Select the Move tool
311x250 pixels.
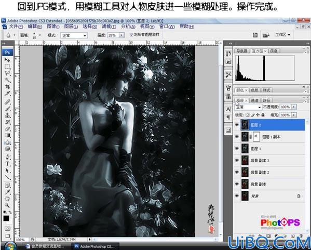(x=7, y=60)
